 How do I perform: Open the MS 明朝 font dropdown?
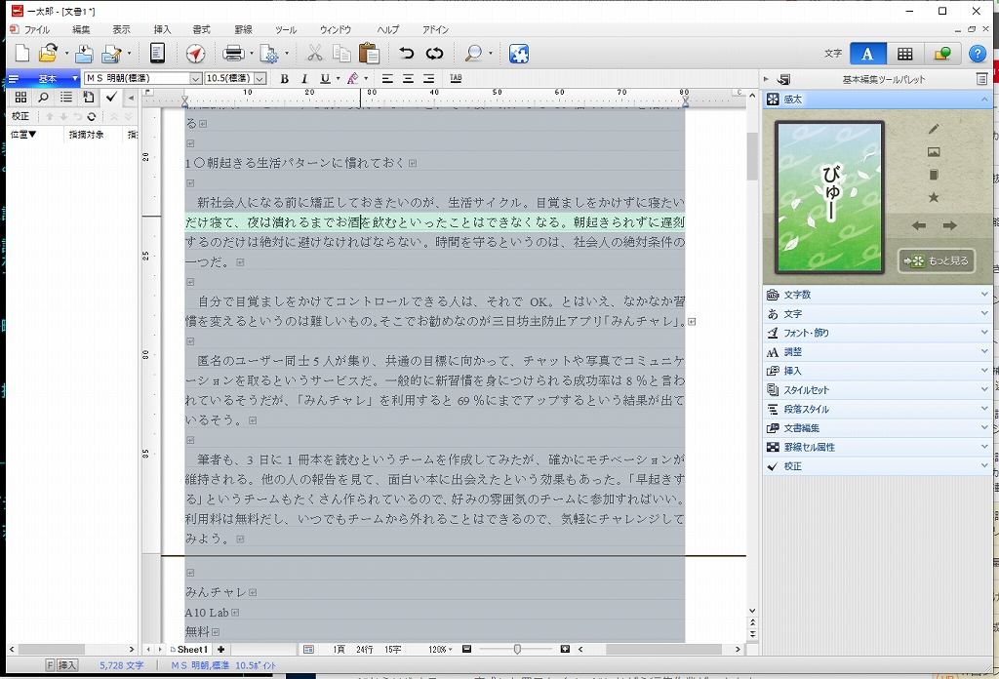click(195, 79)
